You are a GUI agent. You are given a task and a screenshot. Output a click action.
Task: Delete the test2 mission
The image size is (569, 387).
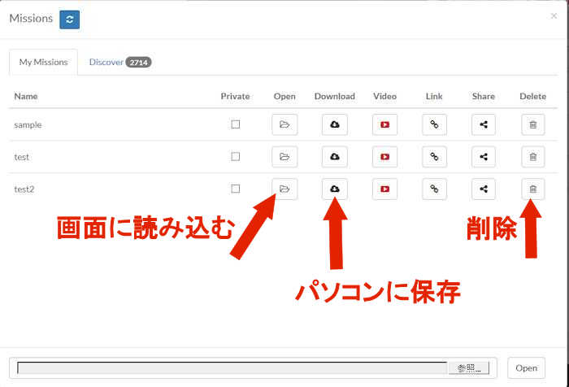coord(532,189)
